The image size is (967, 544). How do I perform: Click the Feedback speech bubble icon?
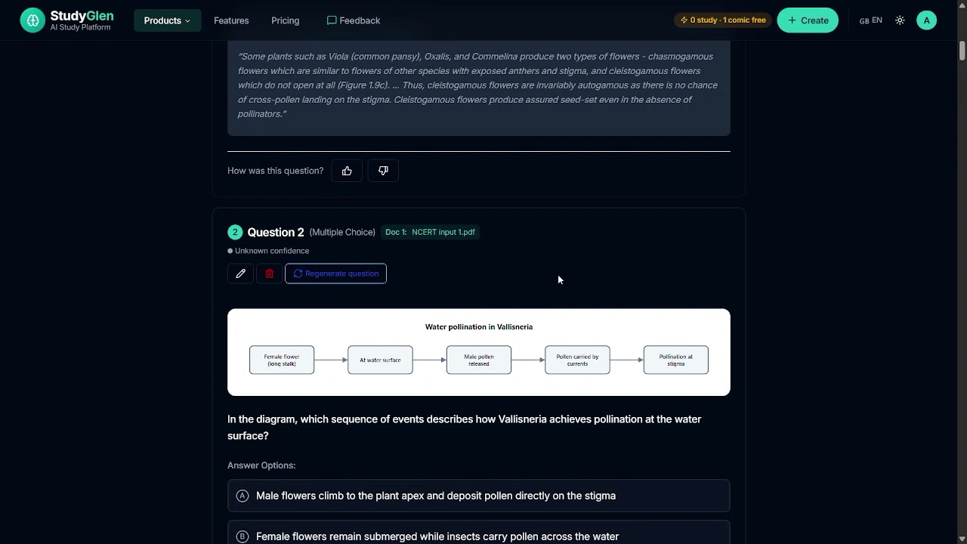click(x=332, y=20)
